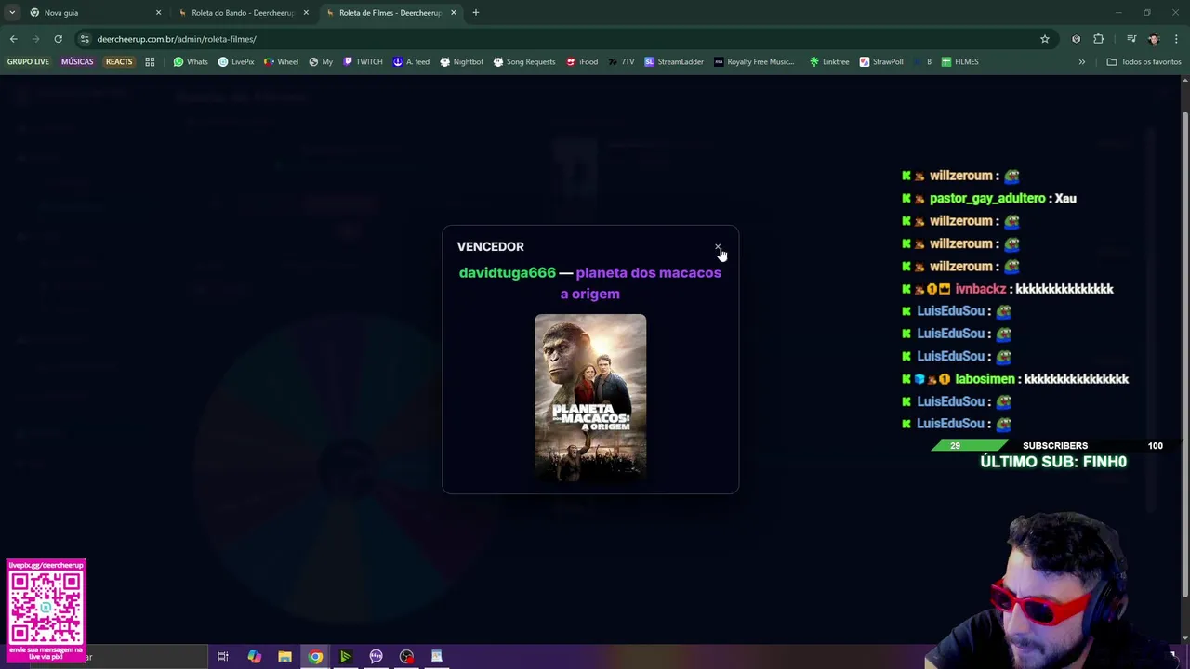Open the Chrome profile avatar

tap(1154, 39)
